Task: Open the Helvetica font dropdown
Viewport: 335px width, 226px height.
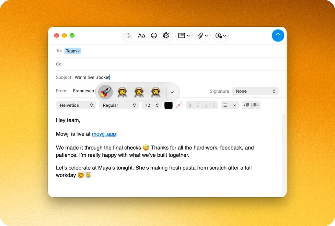Action: click(76, 105)
